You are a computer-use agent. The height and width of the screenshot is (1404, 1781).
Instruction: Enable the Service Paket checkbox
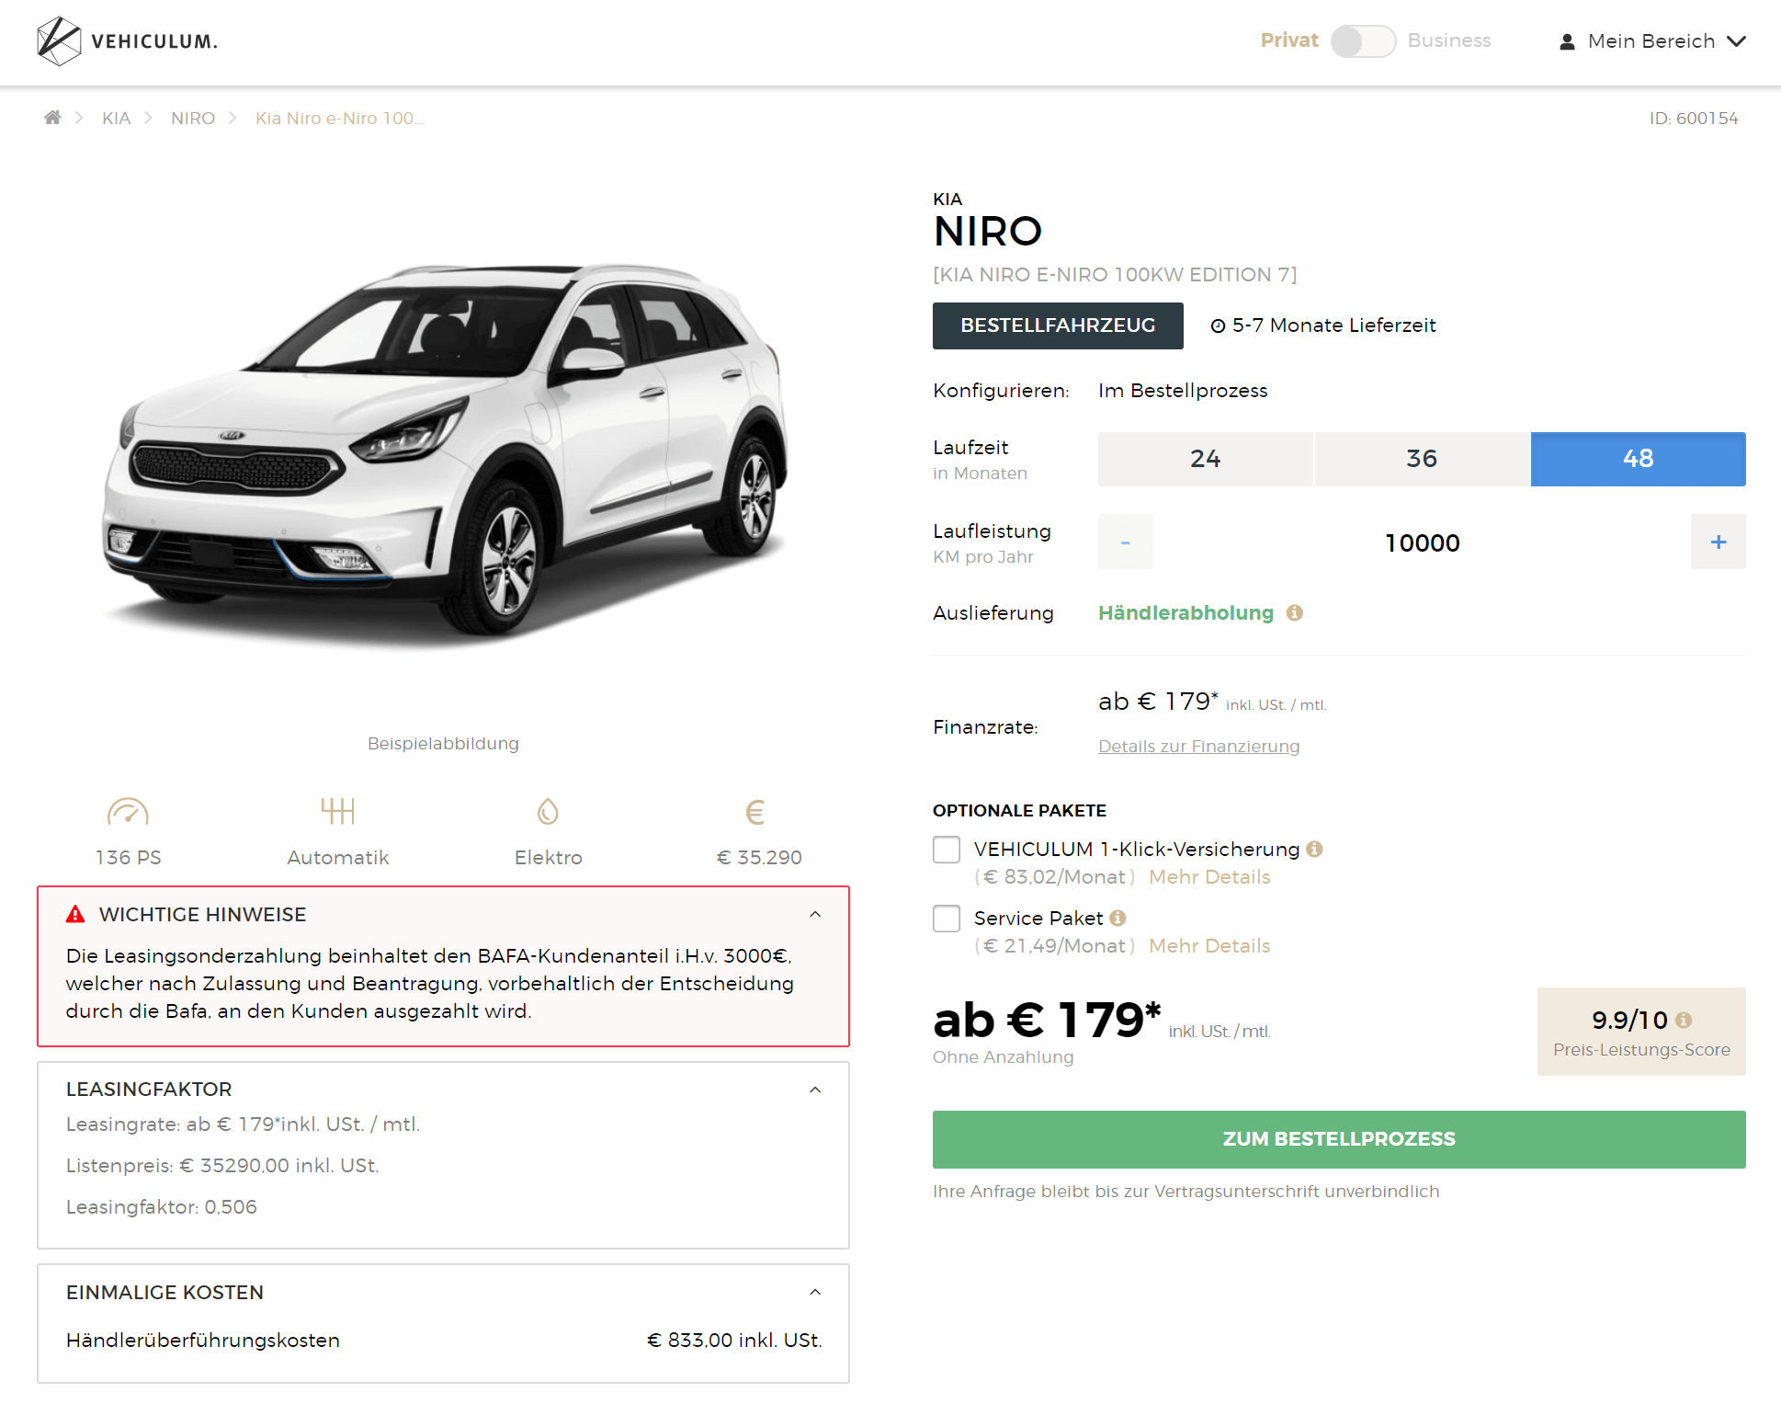pyautogui.click(x=947, y=919)
